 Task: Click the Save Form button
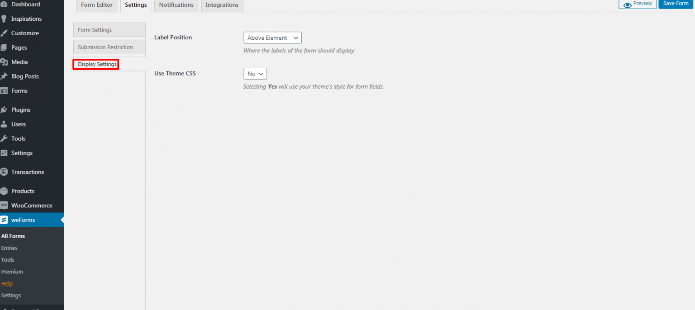pos(676,3)
